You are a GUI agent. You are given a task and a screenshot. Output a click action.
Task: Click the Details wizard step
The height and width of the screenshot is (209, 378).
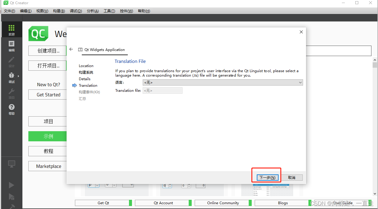click(84, 79)
